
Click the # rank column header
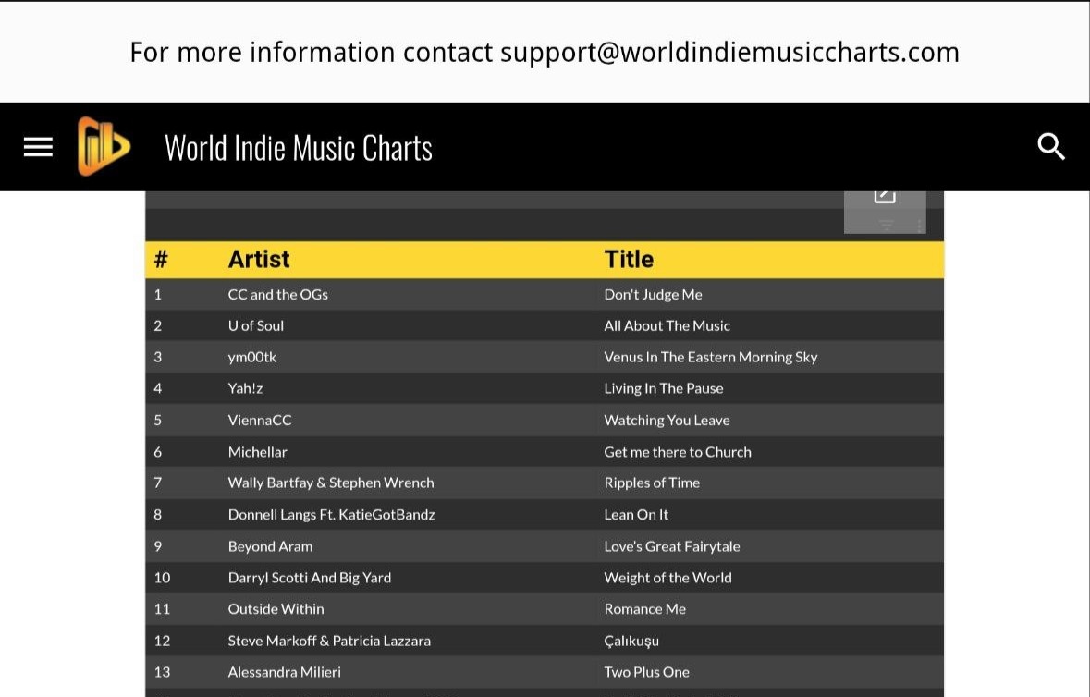pos(161,260)
